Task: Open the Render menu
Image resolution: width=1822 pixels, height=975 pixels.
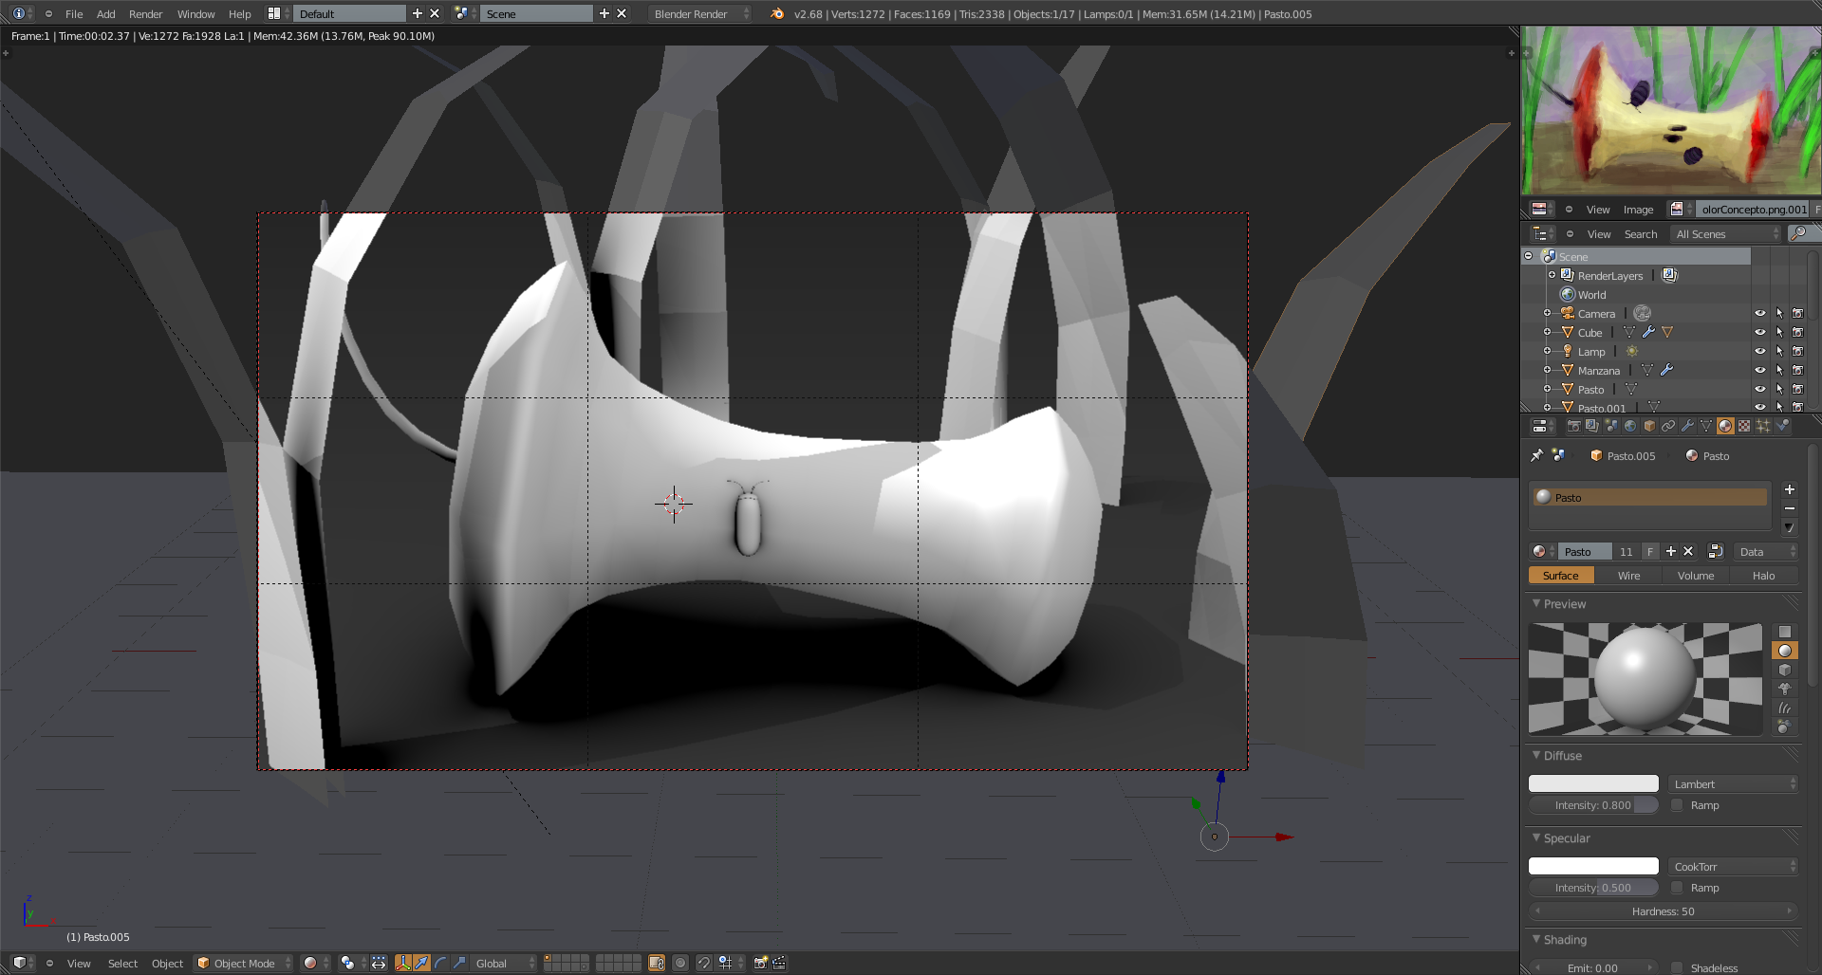Action: click(x=145, y=14)
